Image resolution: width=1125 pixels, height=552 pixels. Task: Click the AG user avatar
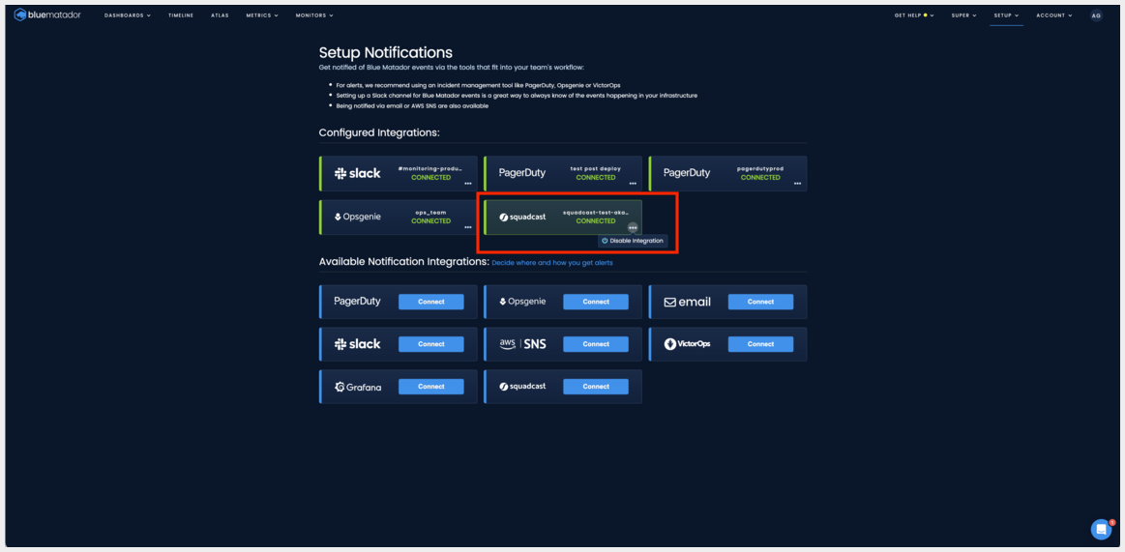coord(1096,15)
